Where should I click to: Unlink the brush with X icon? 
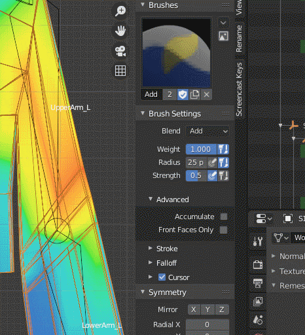point(206,94)
